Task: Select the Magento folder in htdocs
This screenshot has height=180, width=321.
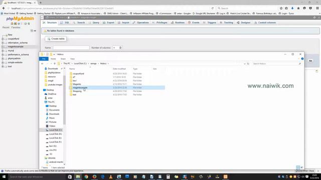Action: 77,84
